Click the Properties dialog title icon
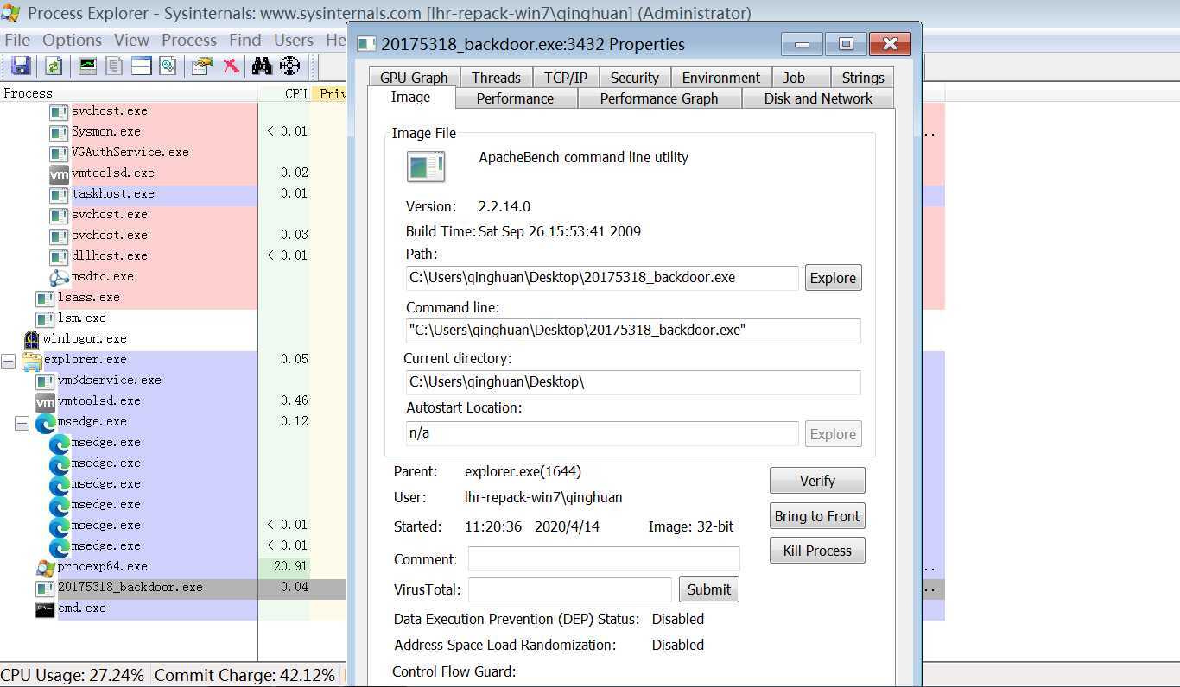1180x687 pixels. point(366,44)
